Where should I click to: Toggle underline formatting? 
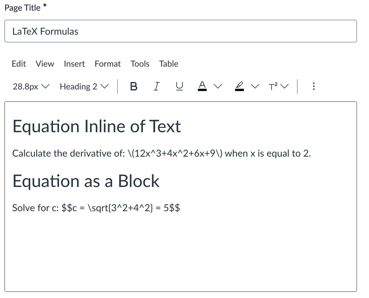coord(179,86)
